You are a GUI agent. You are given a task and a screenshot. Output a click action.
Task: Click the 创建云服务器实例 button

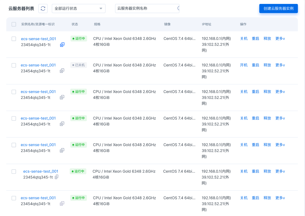(278, 8)
